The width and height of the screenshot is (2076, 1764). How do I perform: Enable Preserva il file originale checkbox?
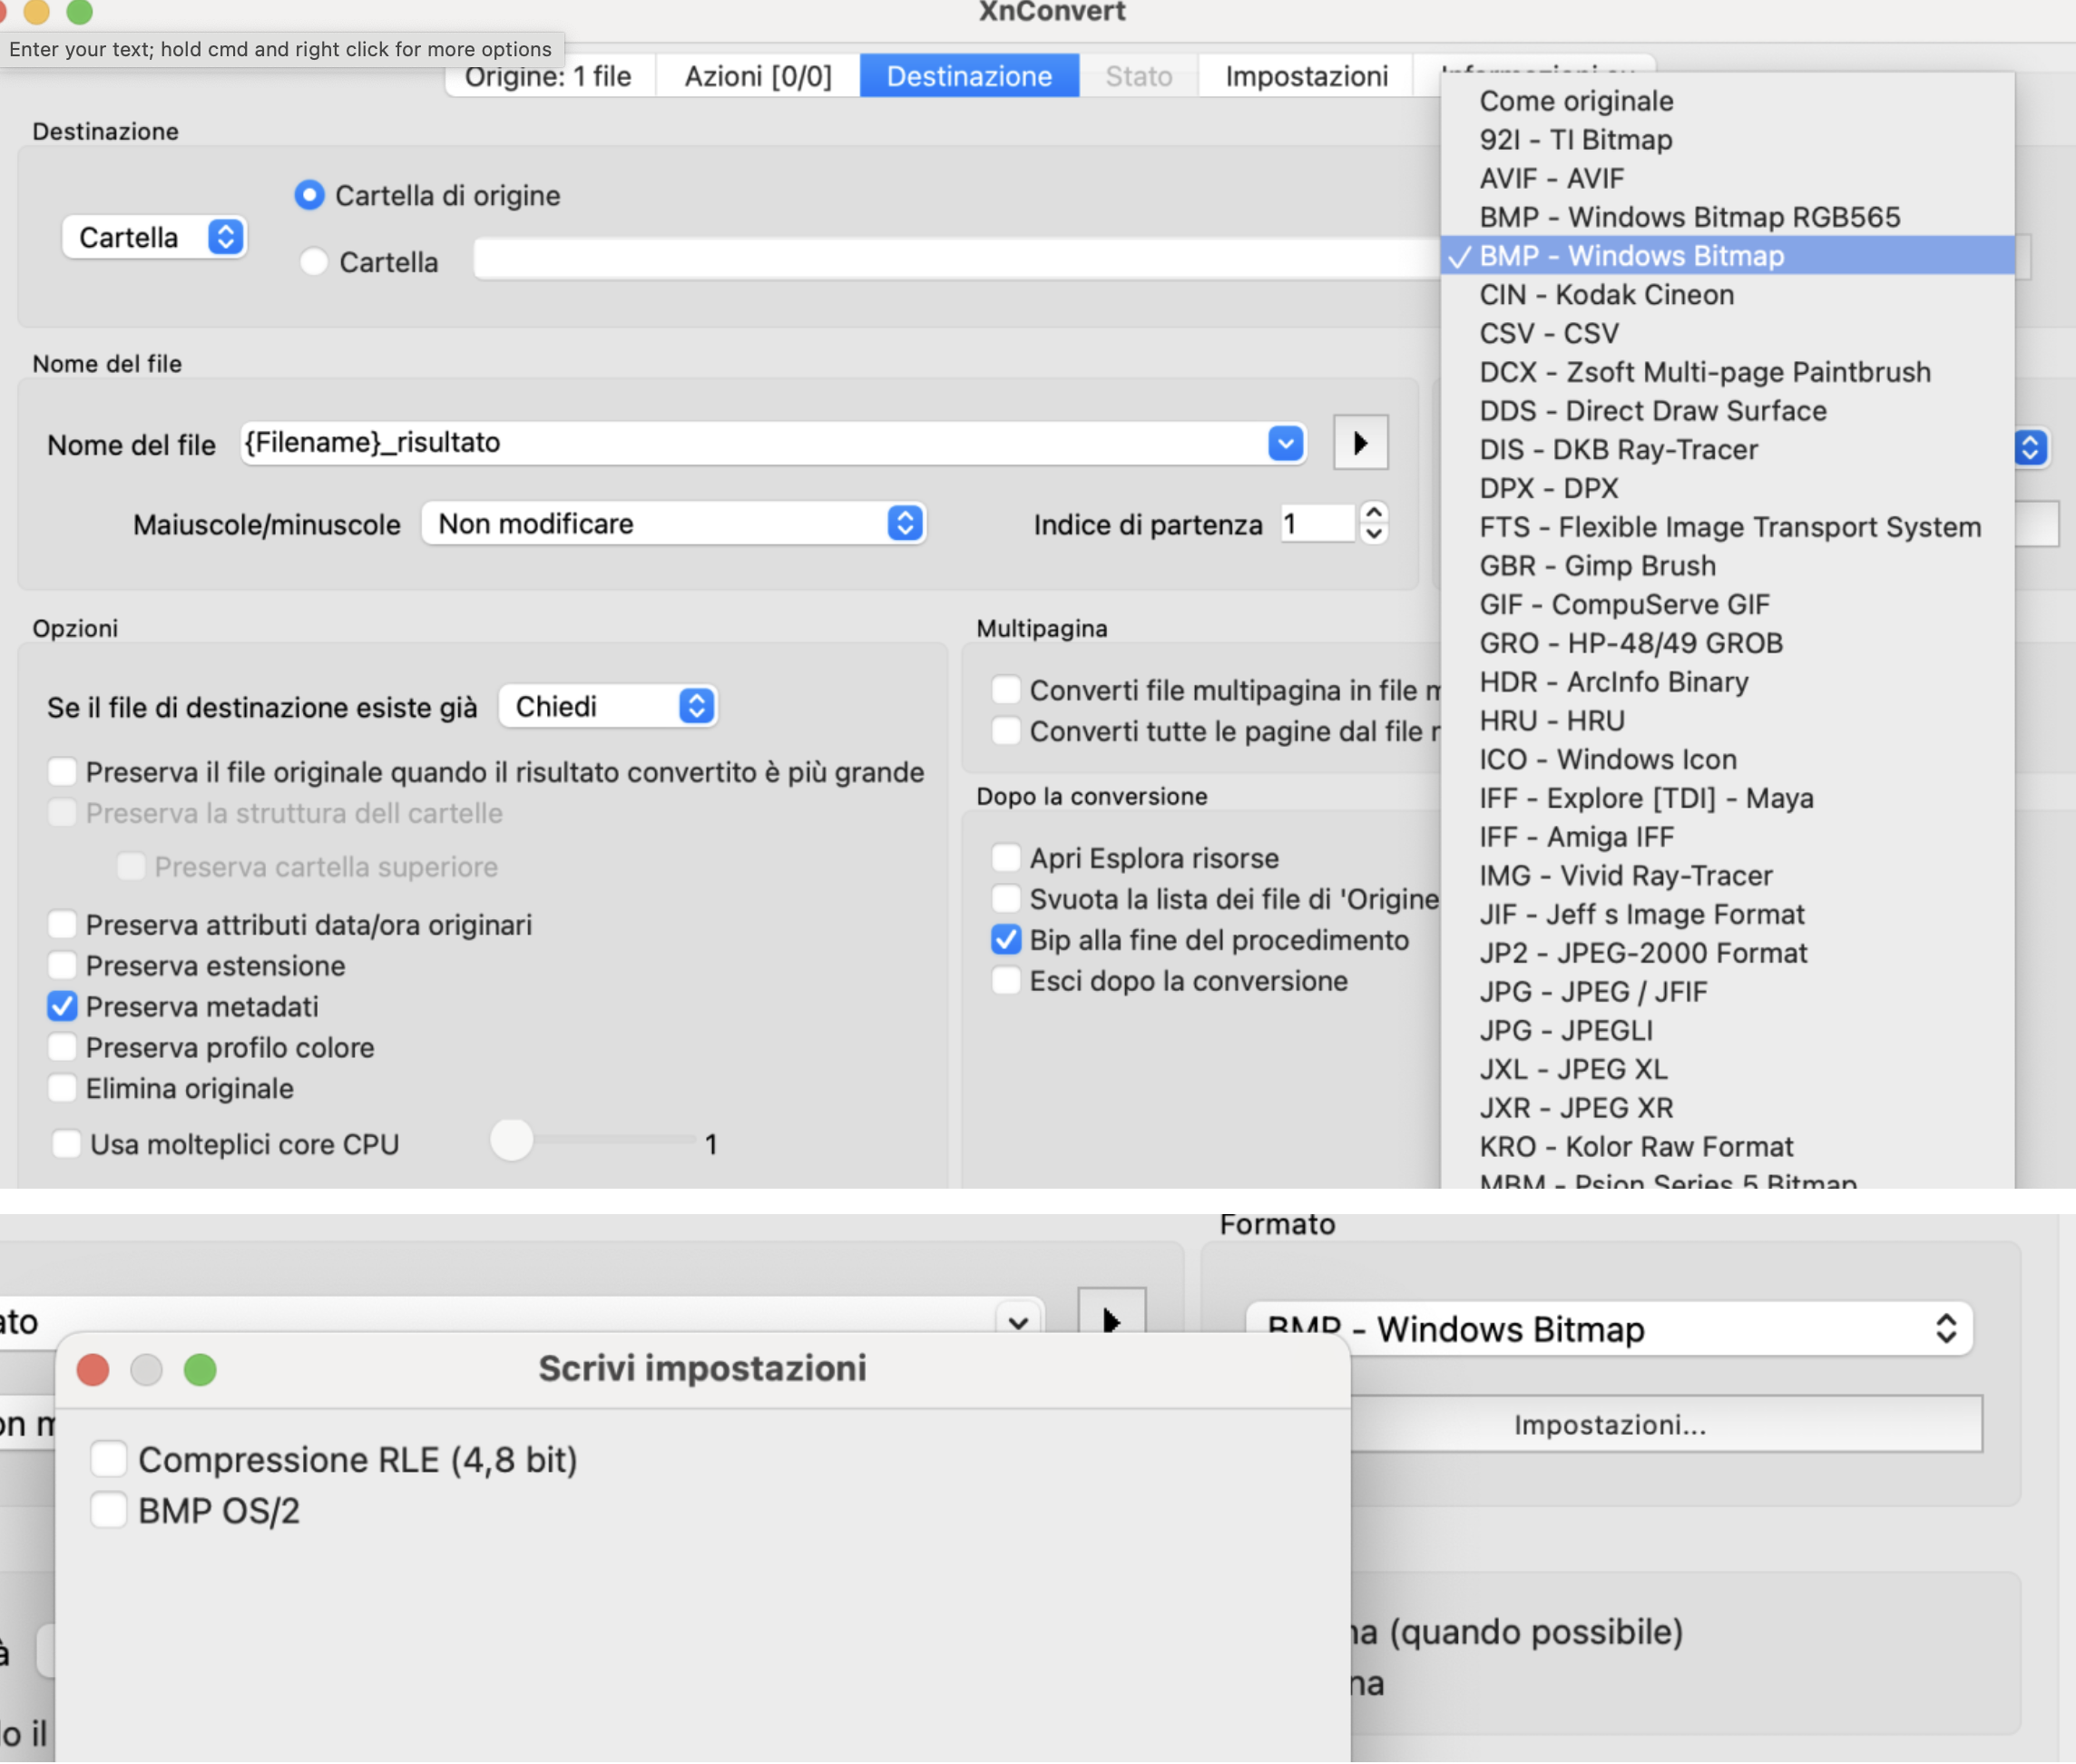point(63,772)
